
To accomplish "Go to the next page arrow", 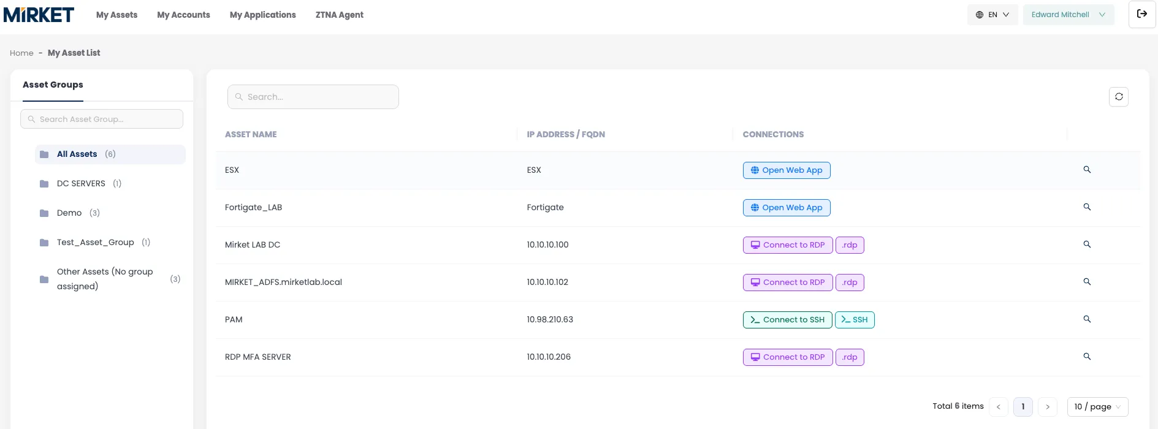I will [x=1048, y=407].
